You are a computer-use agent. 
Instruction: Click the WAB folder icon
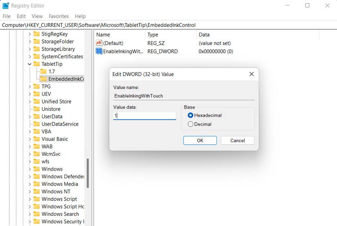(x=37, y=146)
